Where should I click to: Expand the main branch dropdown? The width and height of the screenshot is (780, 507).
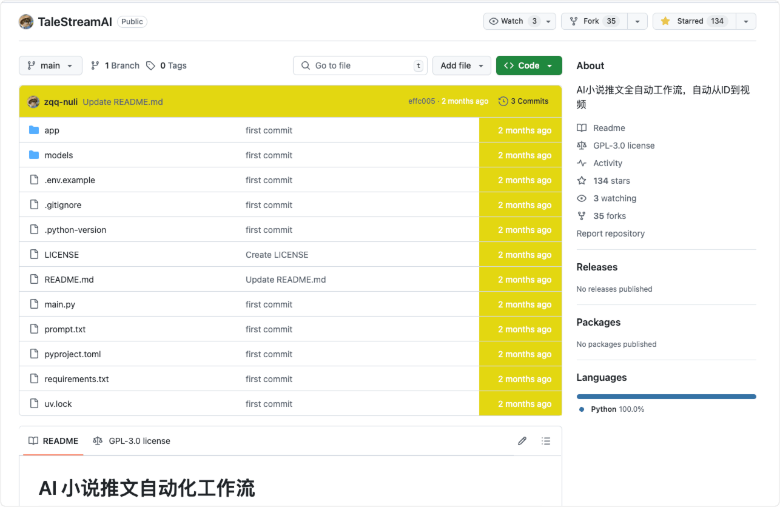point(50,65)
